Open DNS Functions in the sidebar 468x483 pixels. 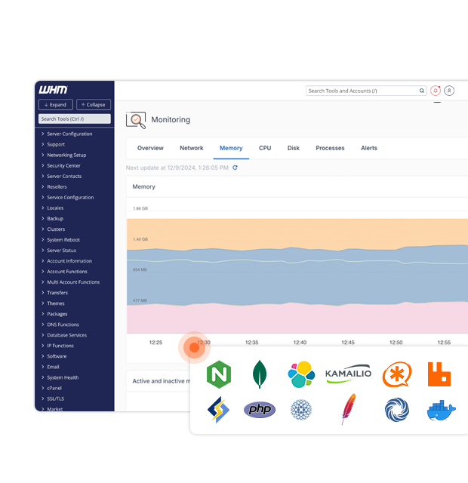[x=63, y=325]
